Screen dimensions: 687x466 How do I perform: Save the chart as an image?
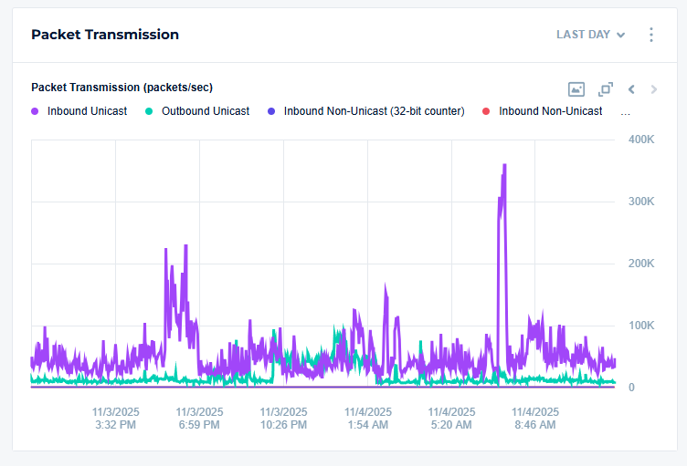click(x=576, y=89)
